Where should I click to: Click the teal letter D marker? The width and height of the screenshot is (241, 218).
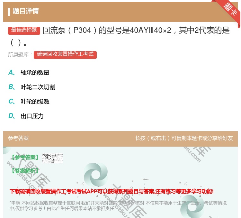(12, 116)
